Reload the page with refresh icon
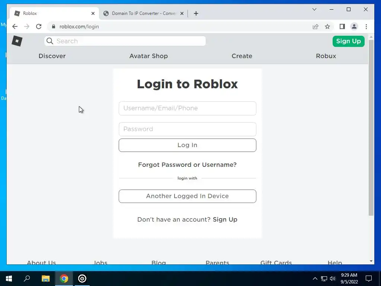 [x=39, y=26]
